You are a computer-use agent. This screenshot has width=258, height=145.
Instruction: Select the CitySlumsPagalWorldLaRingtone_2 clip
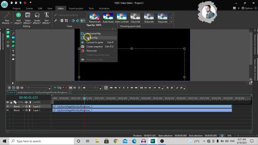[x=142, y=106]
